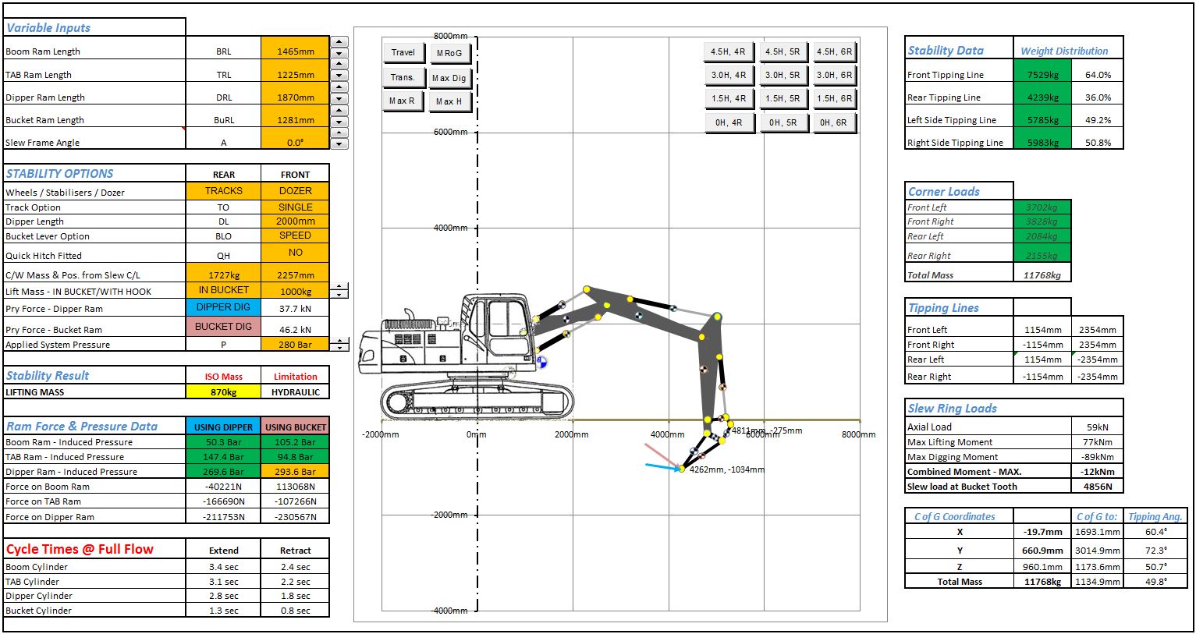Viewport: 1196px width, 634px height.
Task: Increase Slew Frame Angle with up arrow
Action: [339, 133]
